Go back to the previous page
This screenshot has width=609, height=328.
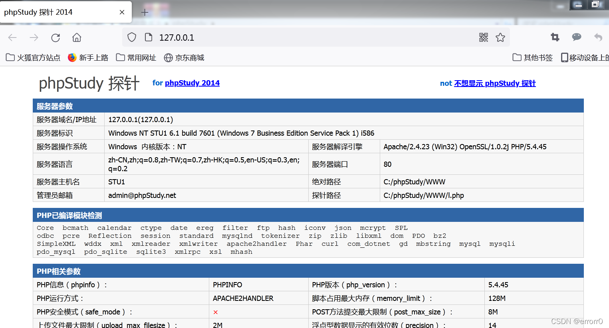(x=12, y=38)
